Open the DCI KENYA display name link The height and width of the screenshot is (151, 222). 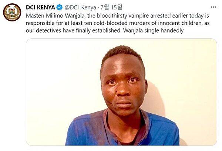coord(40,7)
